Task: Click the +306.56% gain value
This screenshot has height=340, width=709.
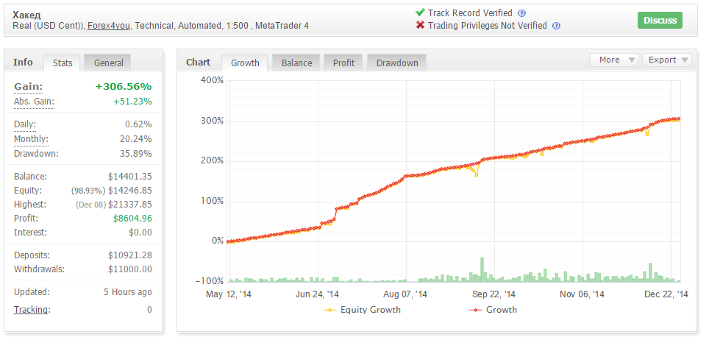Action: (124, 87)
